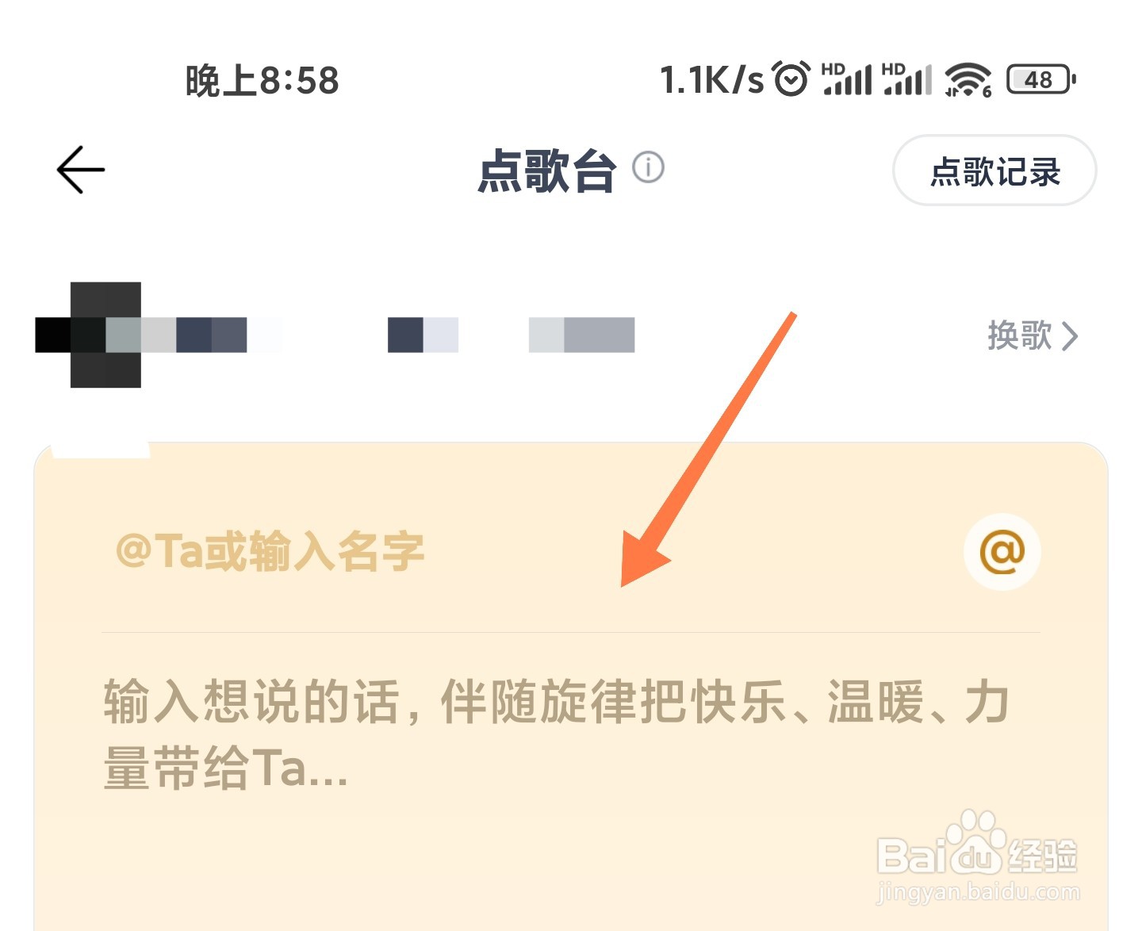The width and height of the screenshot is (1142, 931).
Task: Tap the pixelated song cover thumbnail
Action: pos(105,335)
